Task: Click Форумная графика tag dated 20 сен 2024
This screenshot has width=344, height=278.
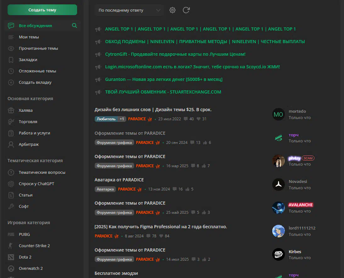Action: 114,143
